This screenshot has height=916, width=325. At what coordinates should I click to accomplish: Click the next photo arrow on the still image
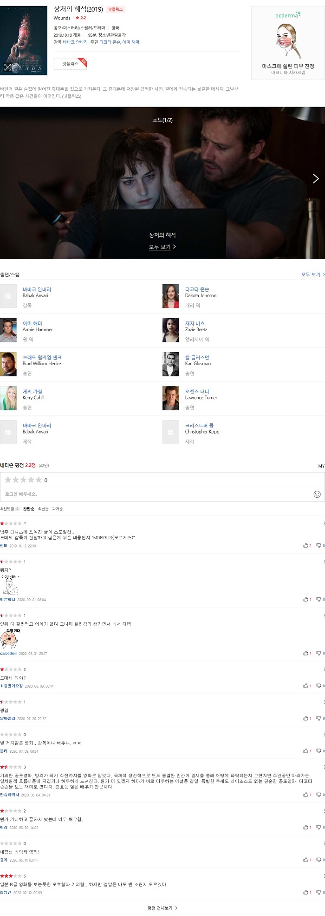click(x=316, y=179)
